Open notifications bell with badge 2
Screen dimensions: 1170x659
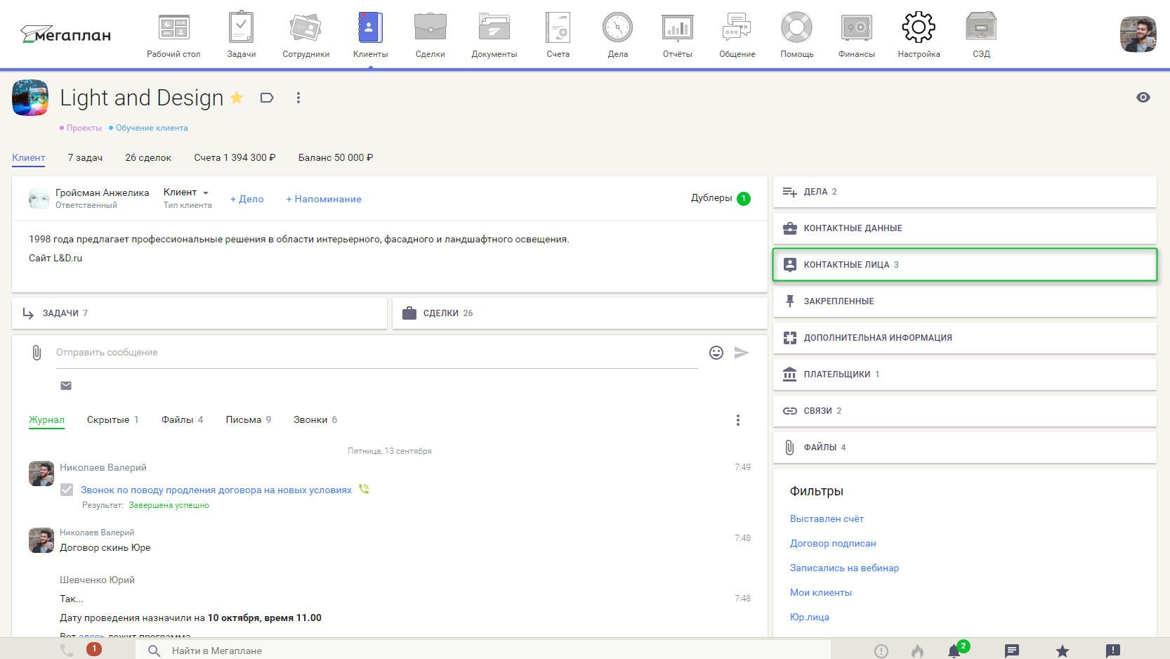(955, 651)
